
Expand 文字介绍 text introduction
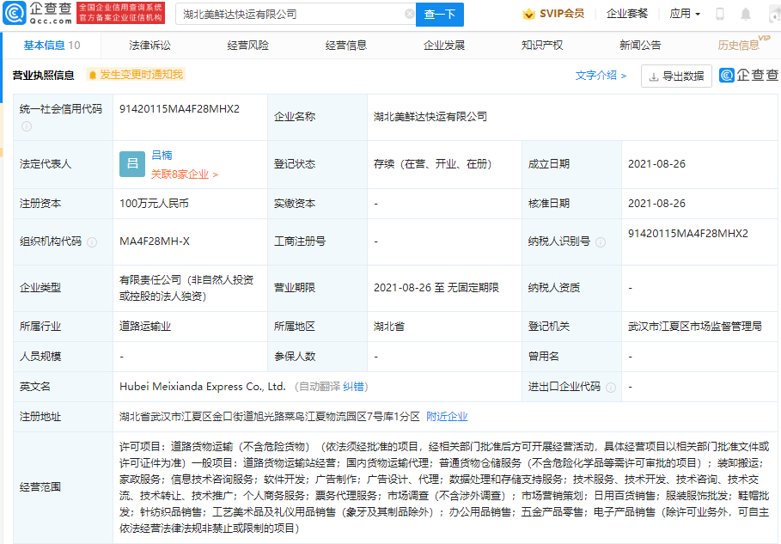pyautogui.click(x=601, y=76)
